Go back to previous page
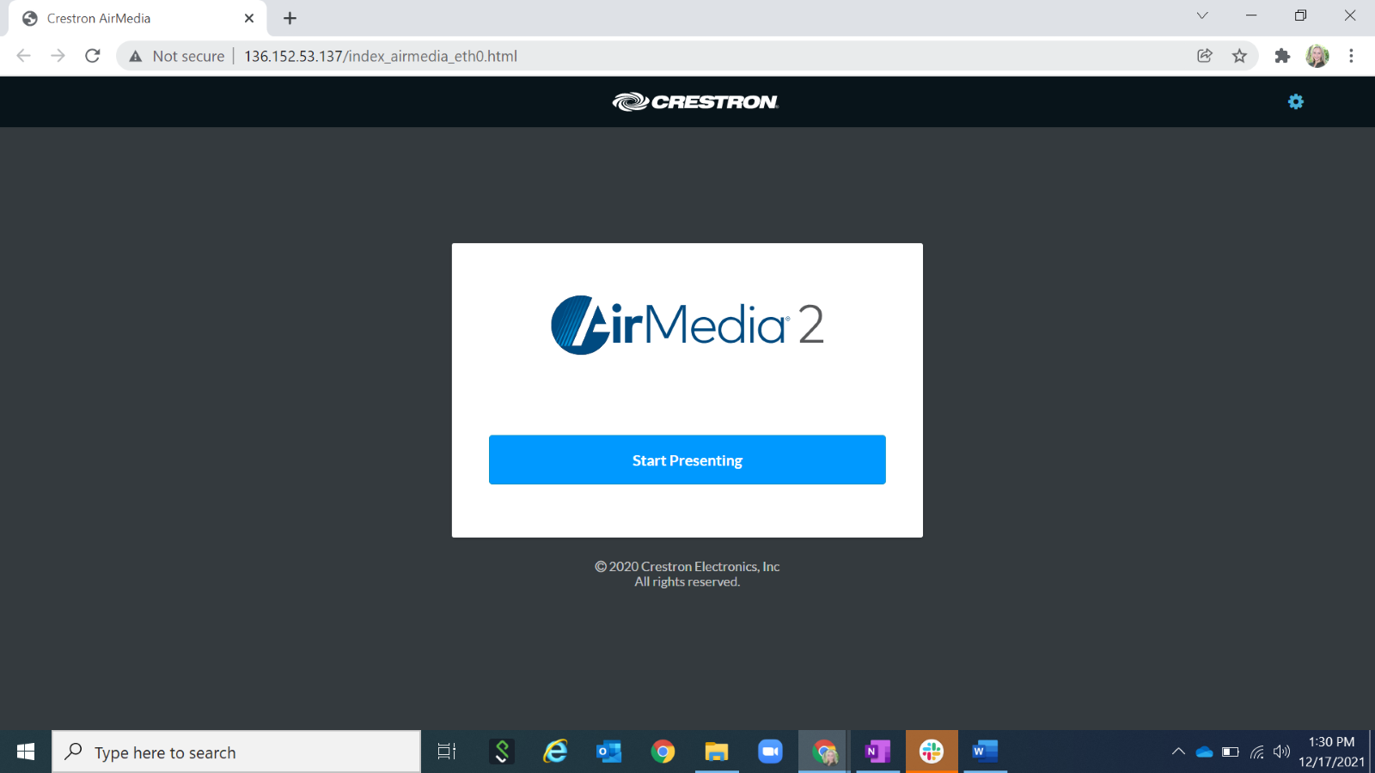 click(24, 56)
